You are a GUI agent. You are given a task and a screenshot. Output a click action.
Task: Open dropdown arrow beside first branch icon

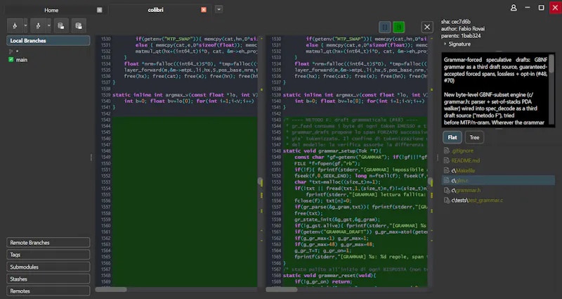pyautogui.click(x=25, y=26)
